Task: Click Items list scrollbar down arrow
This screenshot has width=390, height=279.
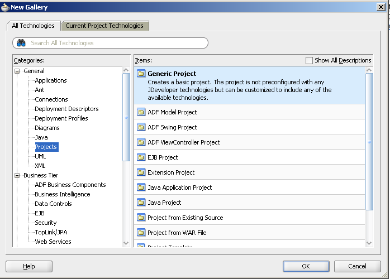Action: tap(369, 243)
